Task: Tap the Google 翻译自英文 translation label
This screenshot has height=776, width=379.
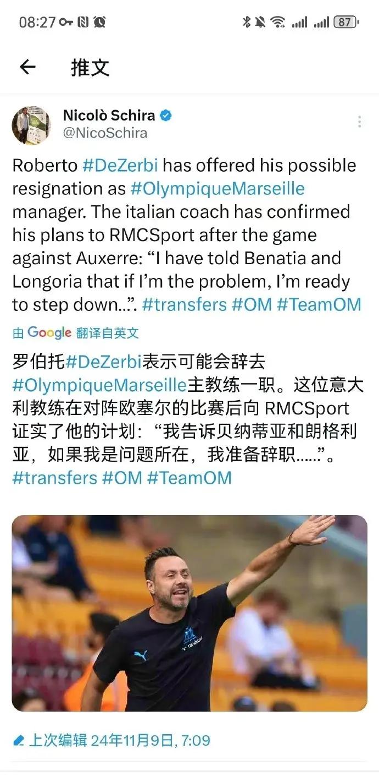Action: (75, 333)
